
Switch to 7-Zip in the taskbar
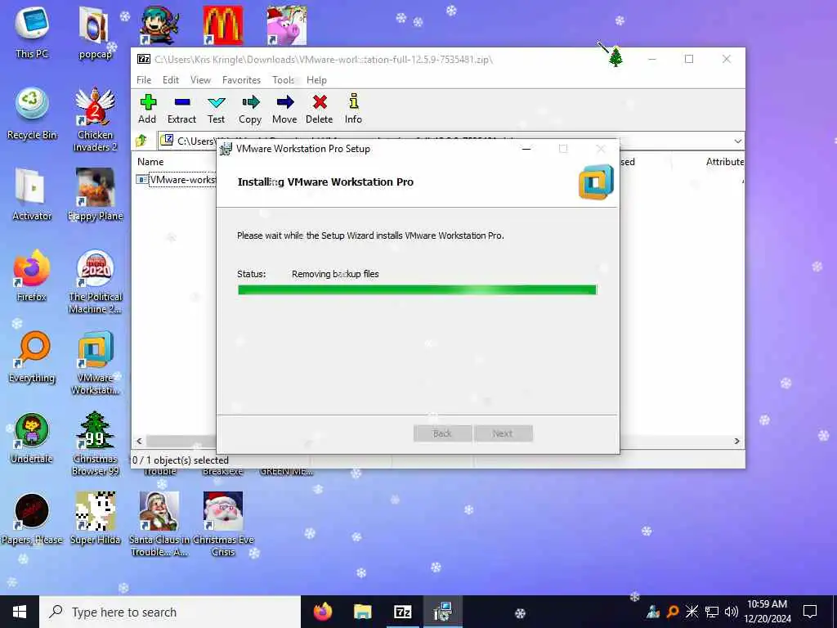(402, 612)
